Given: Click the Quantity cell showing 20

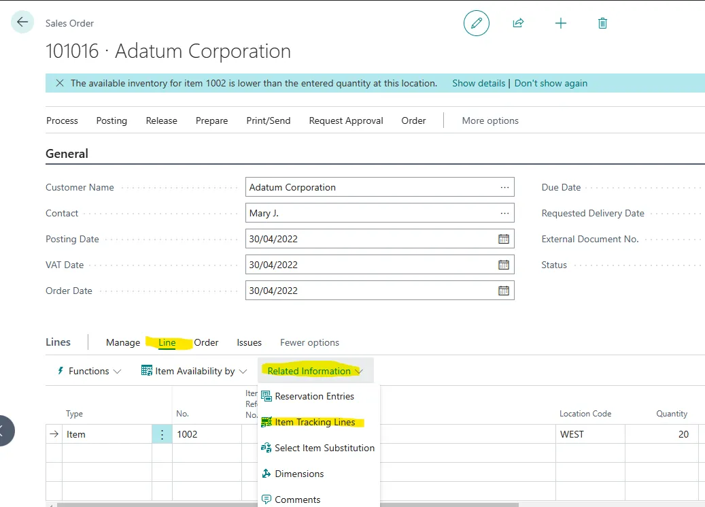Looking at the screenshot, I should (x=661, y=434).
